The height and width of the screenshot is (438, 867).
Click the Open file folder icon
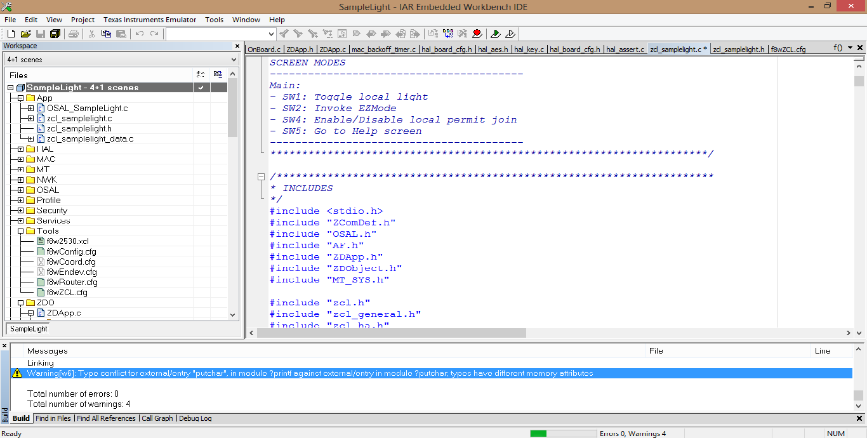click(x=25, y=34)
